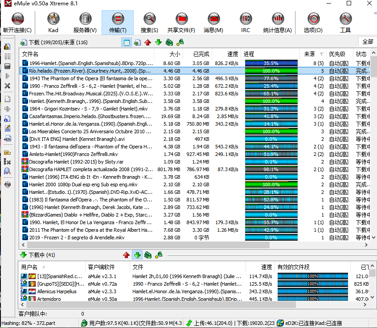Click the Hashing: 82% - 372.part status text

29,323
